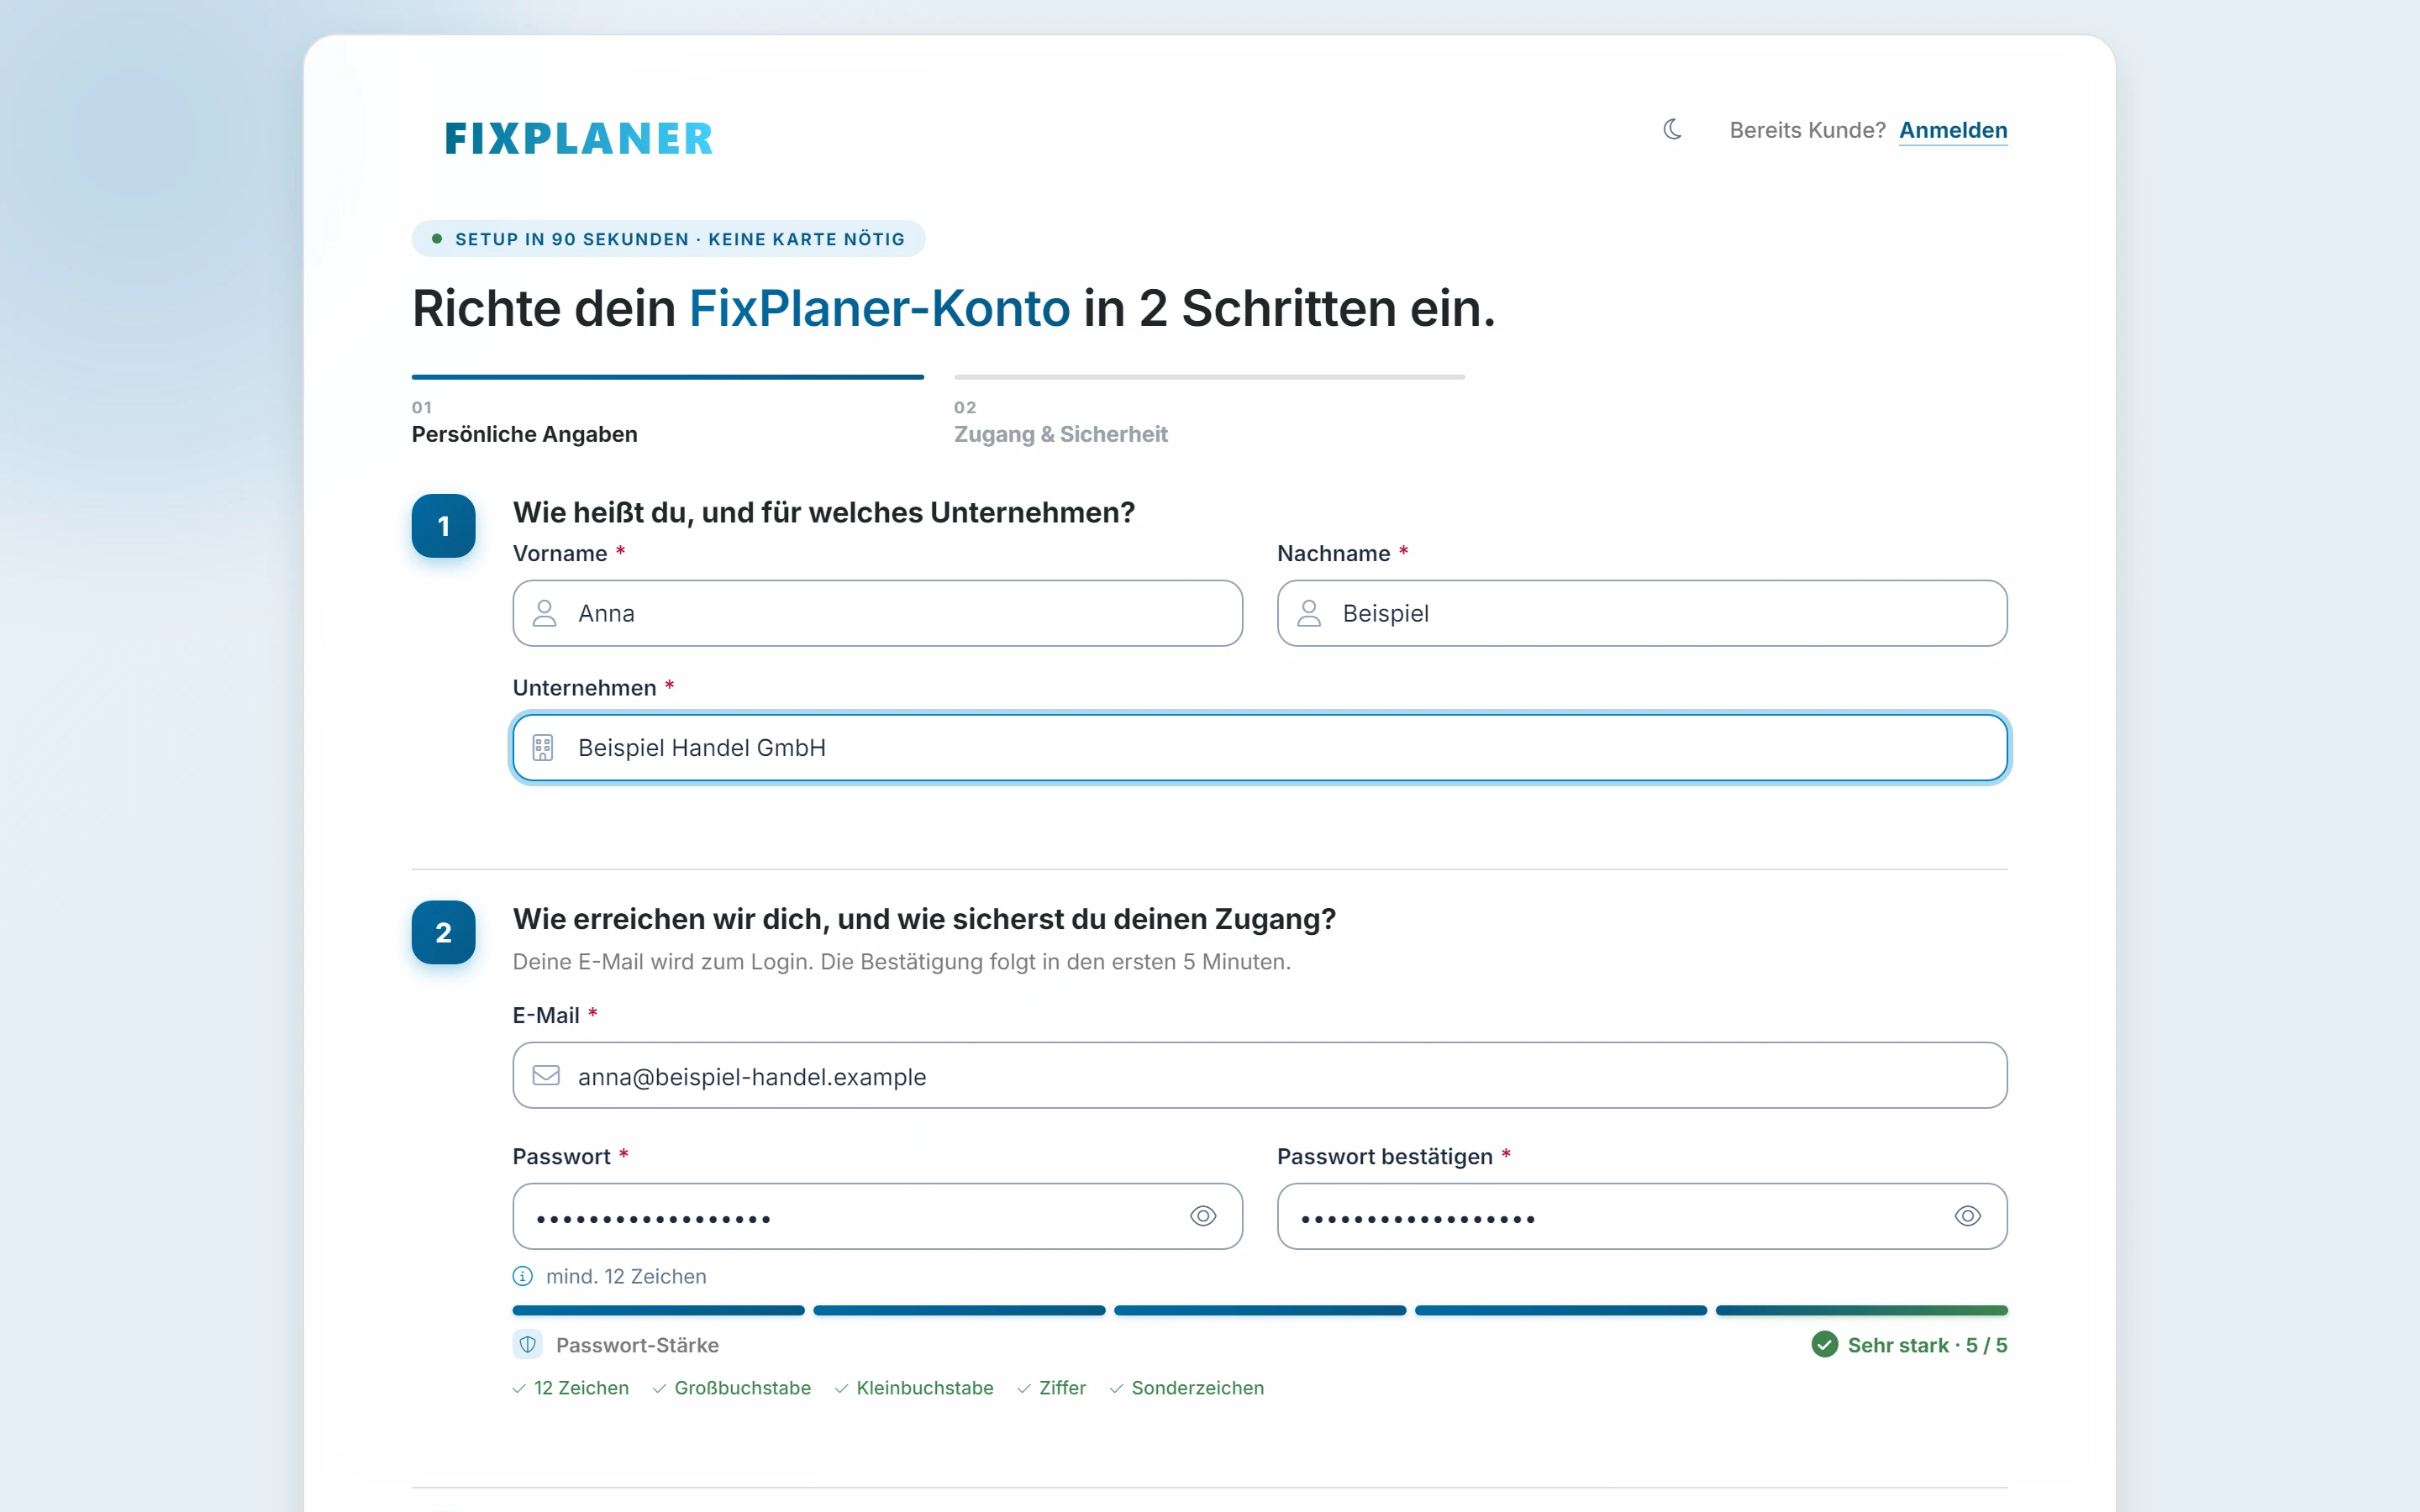Click the info icon beside mind. 12 Zeichen
This screenshot has width=2420, height=1512.
[523, 1276]
